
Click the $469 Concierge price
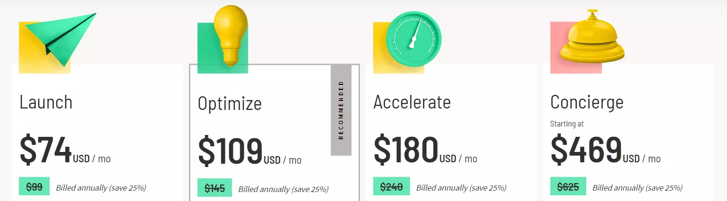586,150
